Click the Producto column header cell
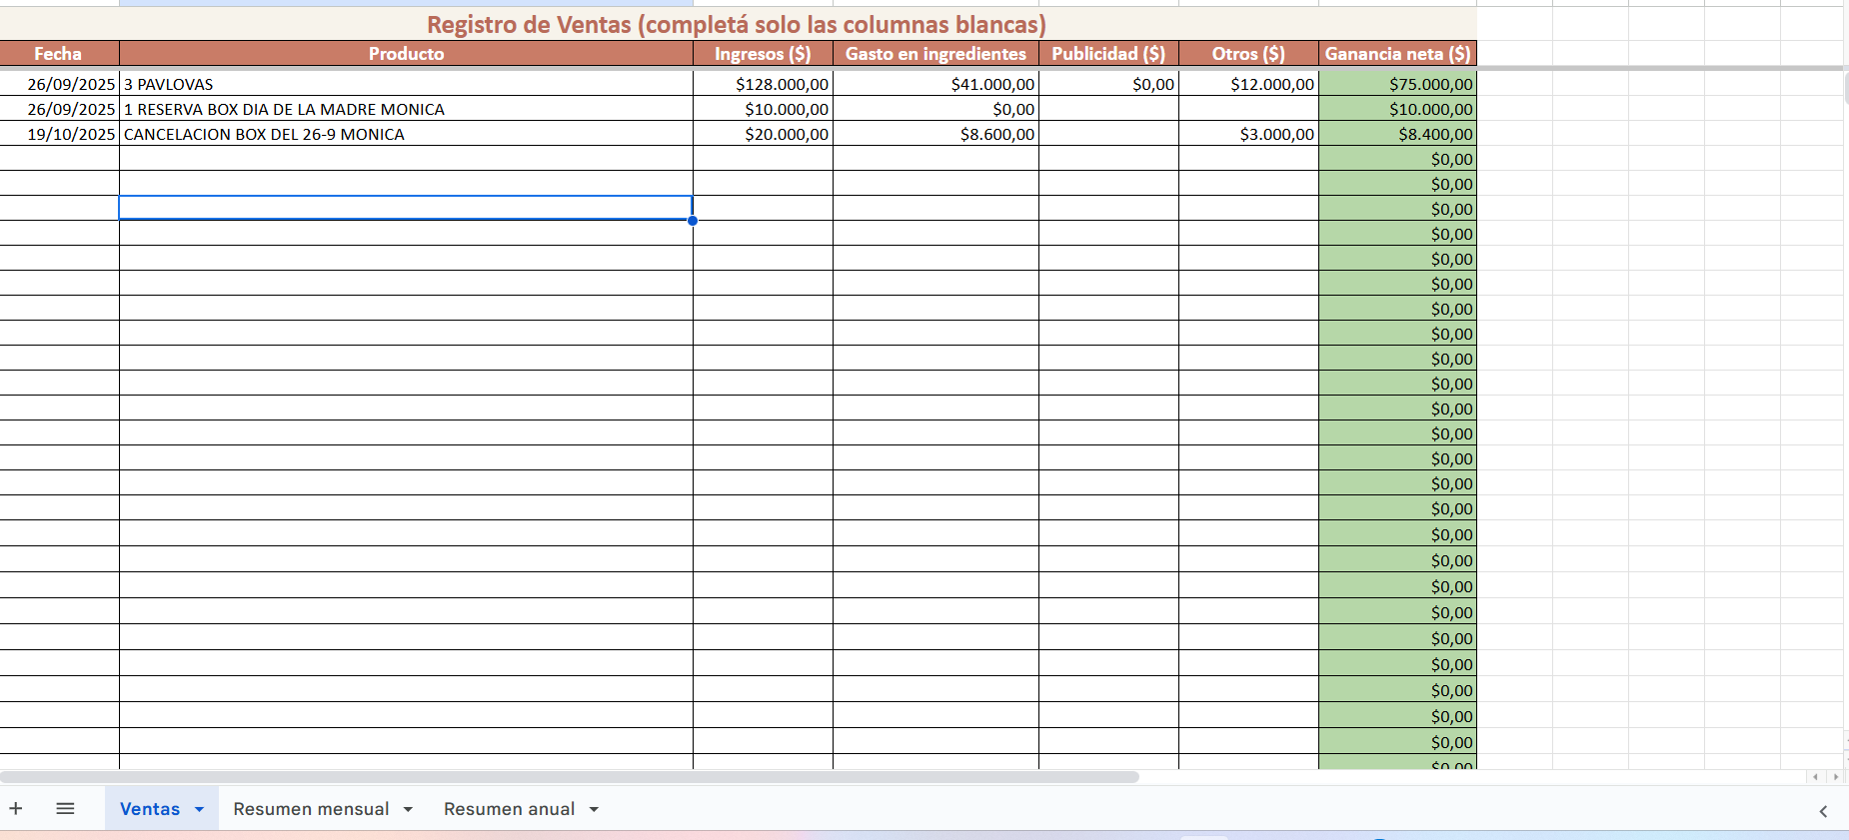Viewport: 1849px width, 840px height. tap(405, 54)
